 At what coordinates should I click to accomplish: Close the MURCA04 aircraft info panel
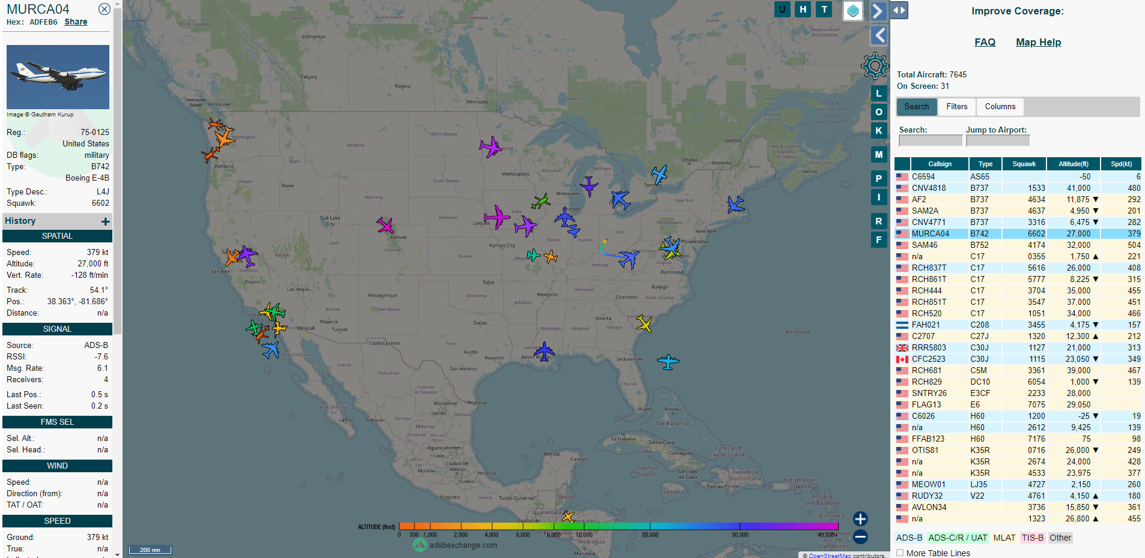[105, 9]
